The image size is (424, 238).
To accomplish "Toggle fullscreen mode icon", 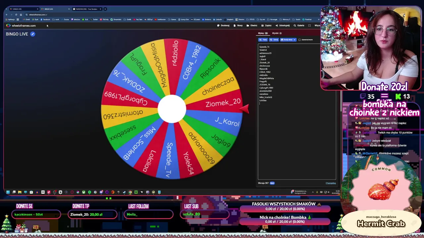I will tap(309, 25).
